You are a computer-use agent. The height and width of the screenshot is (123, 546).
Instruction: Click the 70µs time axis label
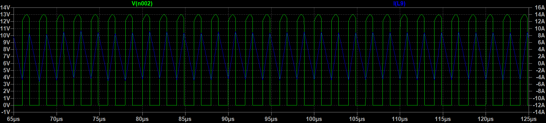point(56,119)
